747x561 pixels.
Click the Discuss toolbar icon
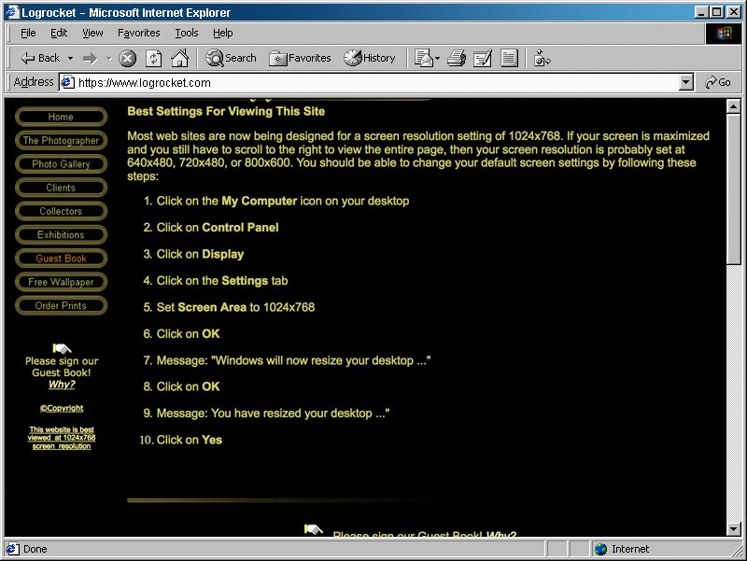(509, 58)
